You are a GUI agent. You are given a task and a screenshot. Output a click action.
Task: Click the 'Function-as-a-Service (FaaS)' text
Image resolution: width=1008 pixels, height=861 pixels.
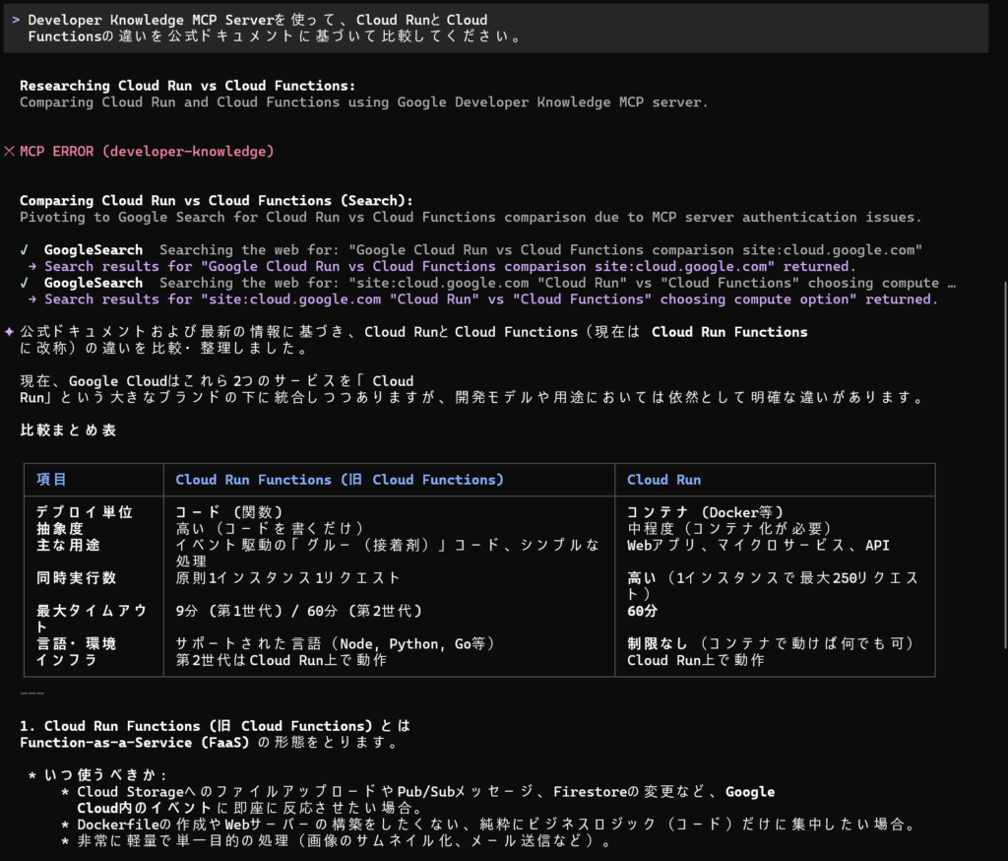[x=134, y=742]
